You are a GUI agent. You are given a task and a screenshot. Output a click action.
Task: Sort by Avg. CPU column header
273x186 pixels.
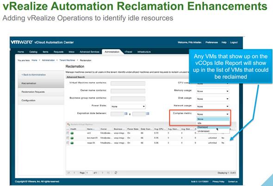click(x=160, y=129)
